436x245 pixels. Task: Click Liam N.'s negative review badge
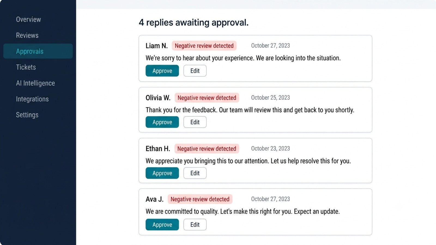(x=204, y=46)
